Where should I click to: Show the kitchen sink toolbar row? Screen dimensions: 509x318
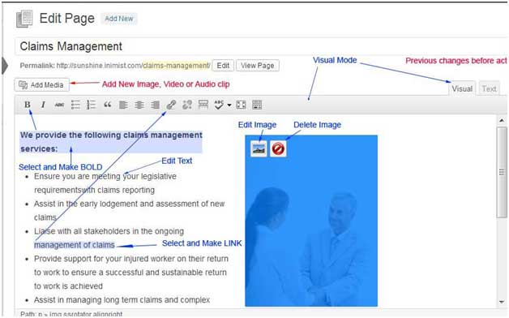coord(257,105)
